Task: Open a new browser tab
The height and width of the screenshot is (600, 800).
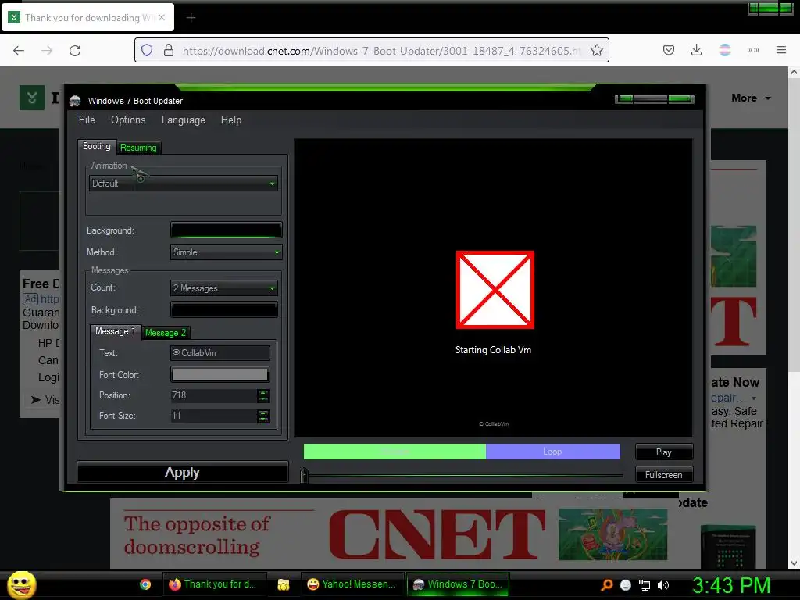Action: [x=191, y=18]
